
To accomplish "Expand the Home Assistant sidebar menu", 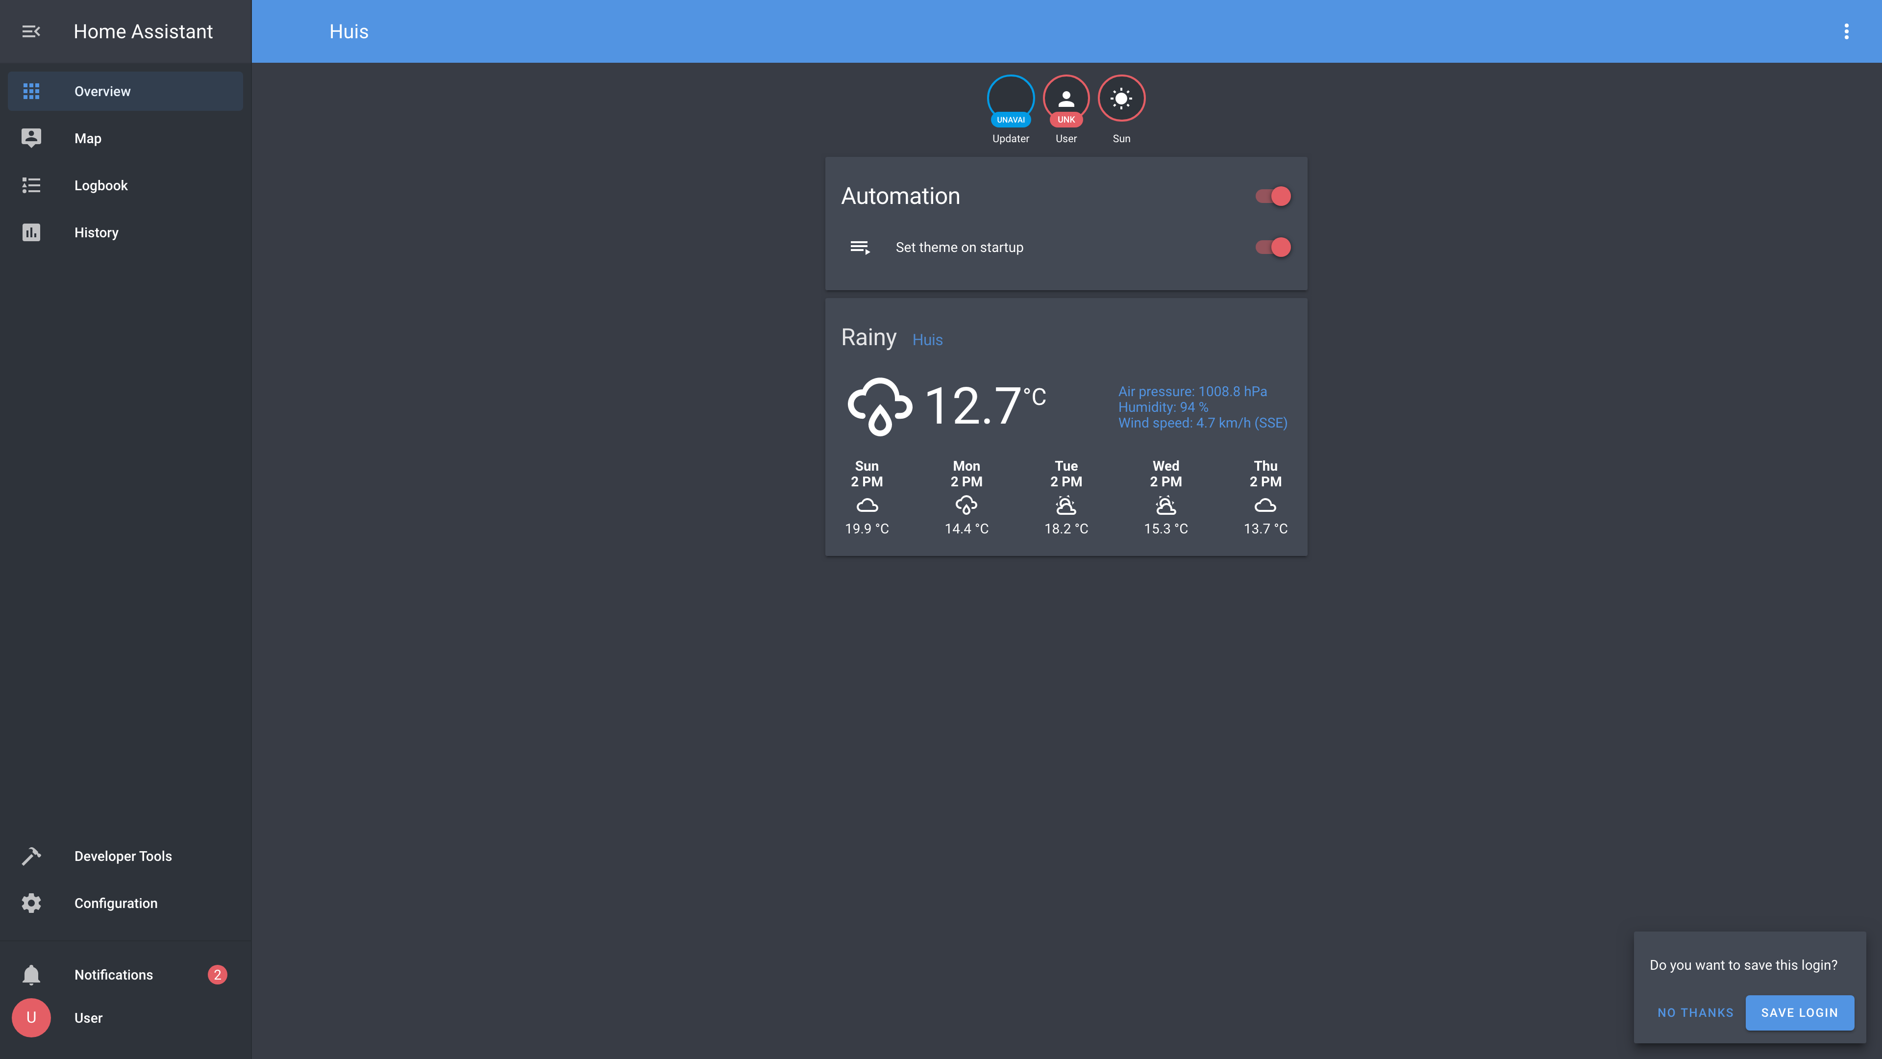I will [x=31, y=31].
